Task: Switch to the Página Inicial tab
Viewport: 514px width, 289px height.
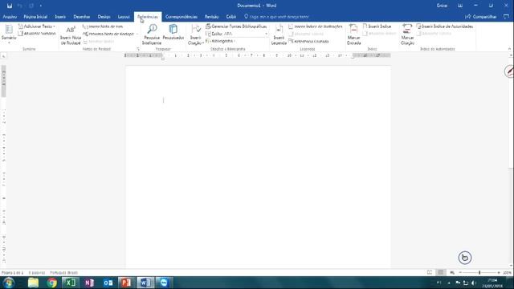Action: [35, 17]
